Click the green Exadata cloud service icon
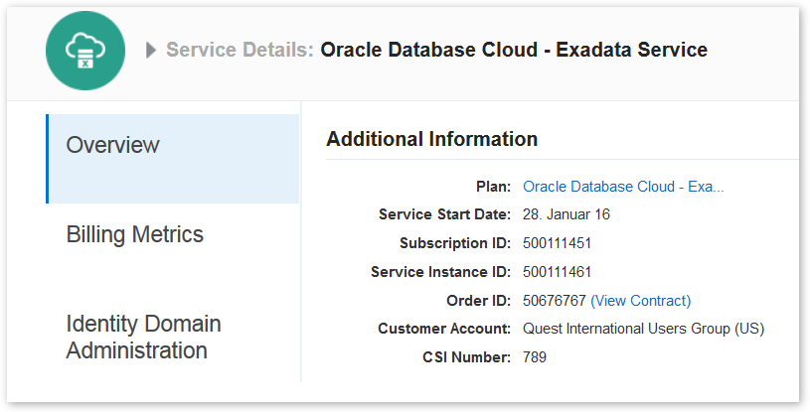 (x=85, y=51)
